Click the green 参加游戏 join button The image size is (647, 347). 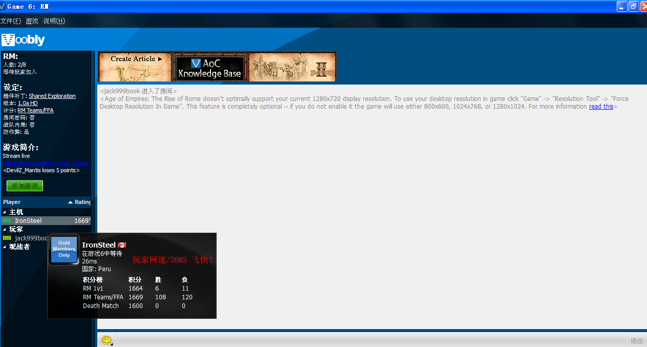(x=24, y=186)
